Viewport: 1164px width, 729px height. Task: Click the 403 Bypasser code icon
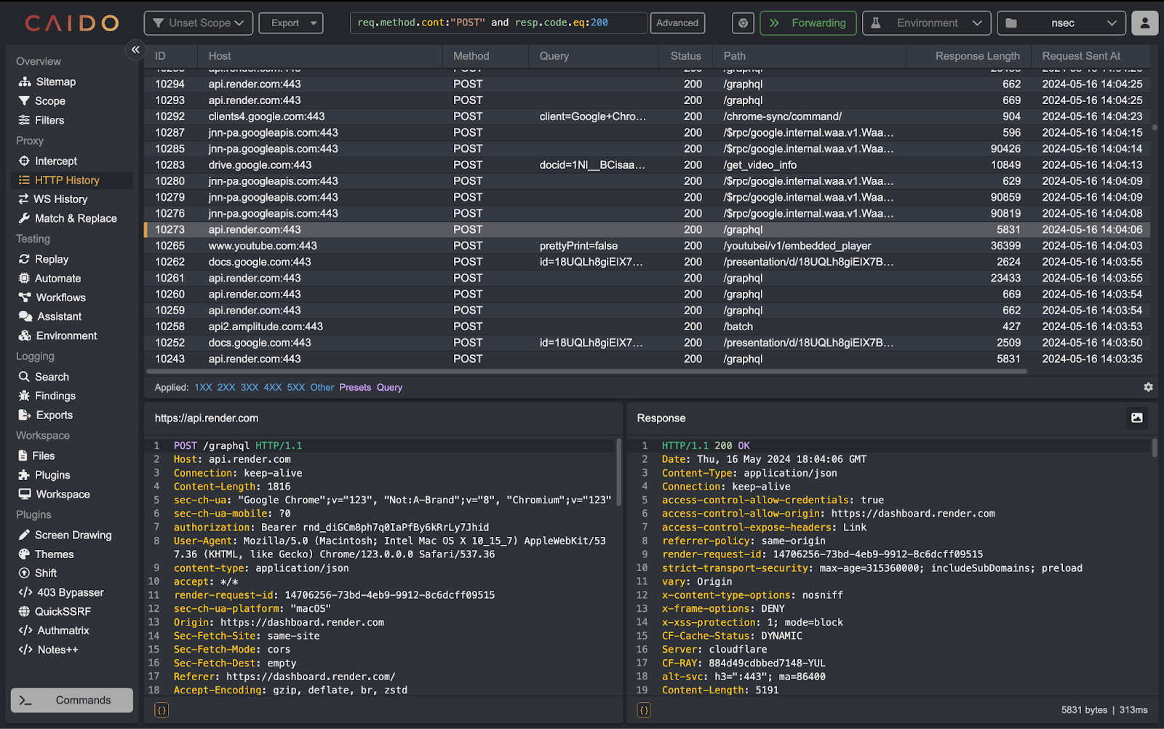click(x=25, y=592)
